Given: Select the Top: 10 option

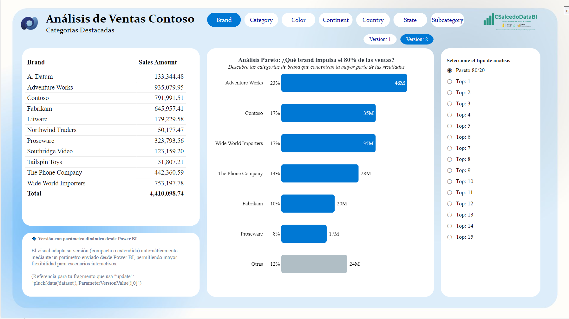Looking at the screenshot, I should (450, 181).
